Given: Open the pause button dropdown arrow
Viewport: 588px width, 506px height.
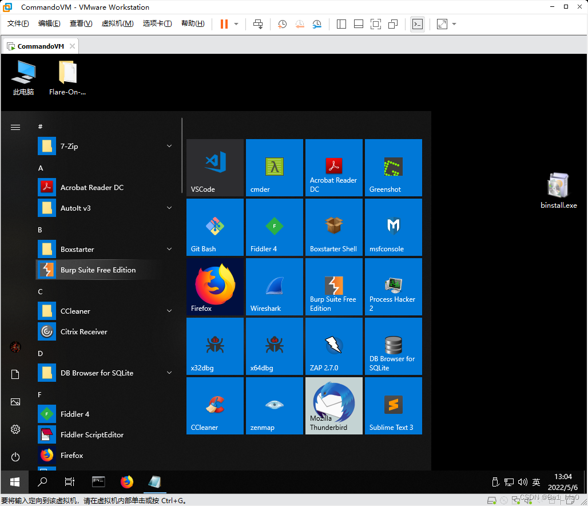Looking at the screenshot, I should coord(236,24).
